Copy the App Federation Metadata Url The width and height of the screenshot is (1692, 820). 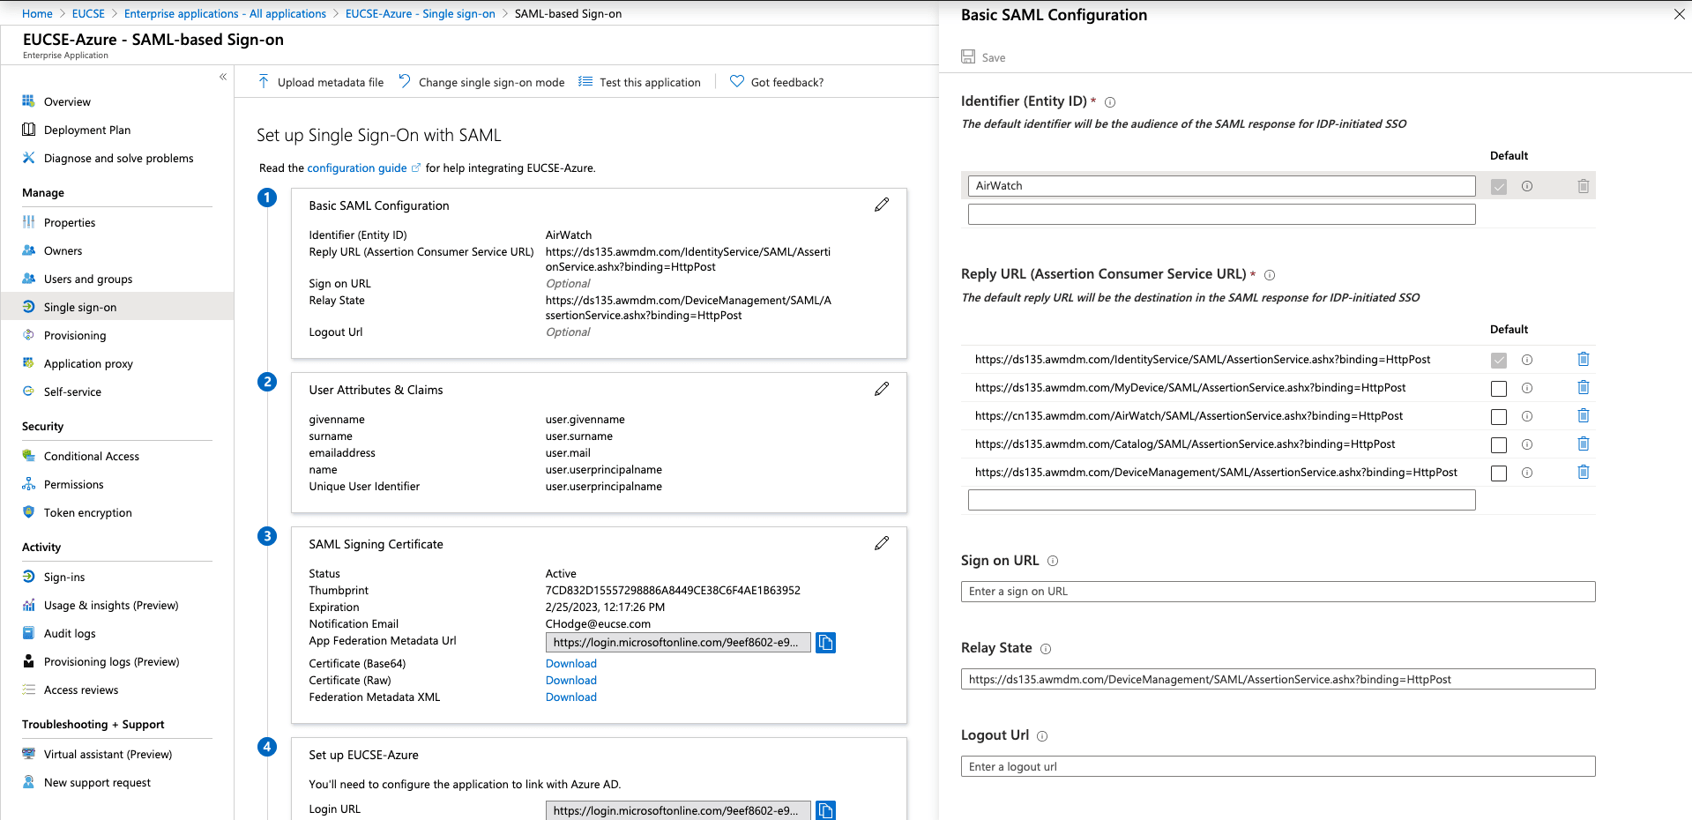tap(825, 643)
